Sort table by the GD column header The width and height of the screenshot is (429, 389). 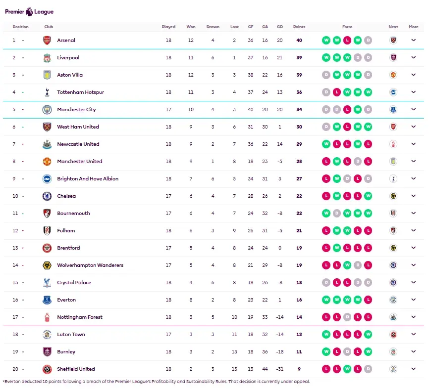[279, 27]
